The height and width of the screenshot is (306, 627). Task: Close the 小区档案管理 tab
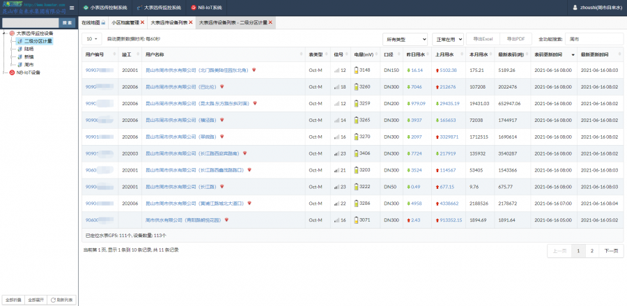(x=142, y=23)
